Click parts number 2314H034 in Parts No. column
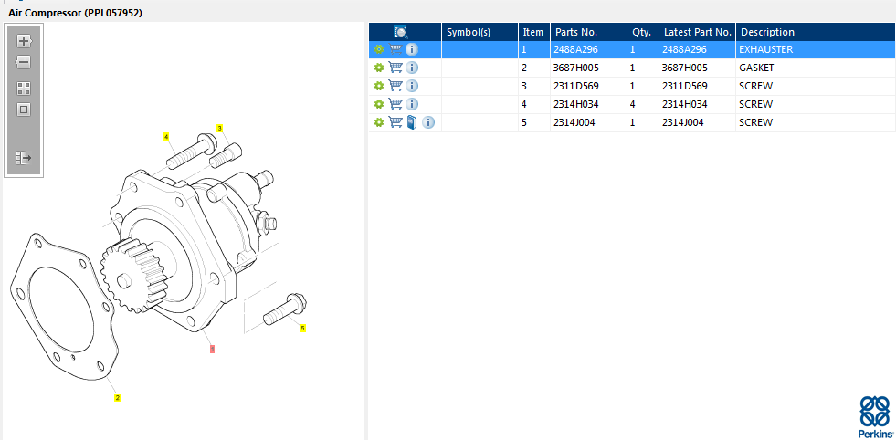The image size is (896, 440). (575, 105)
